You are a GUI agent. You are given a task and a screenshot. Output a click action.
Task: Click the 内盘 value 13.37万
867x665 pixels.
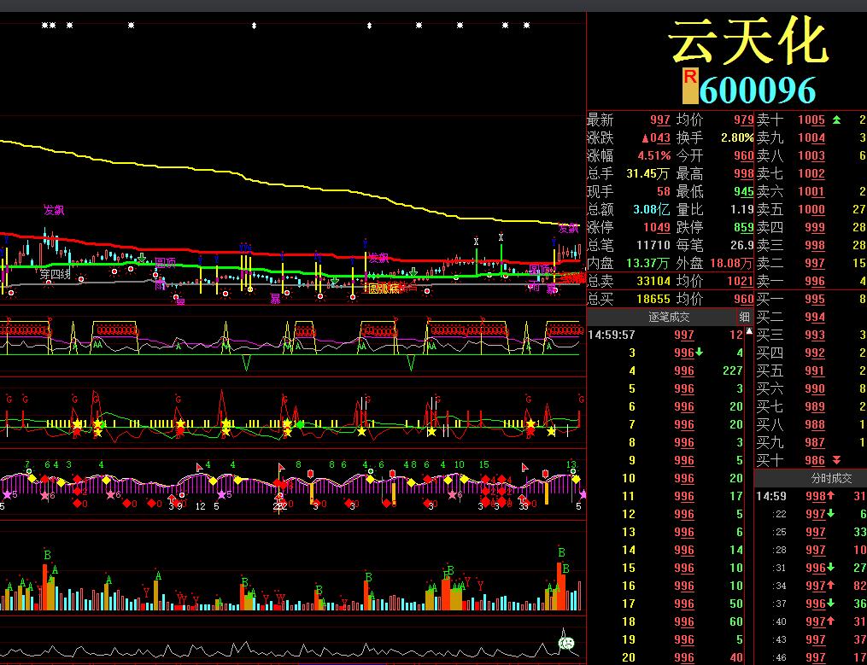click(648, 263)
